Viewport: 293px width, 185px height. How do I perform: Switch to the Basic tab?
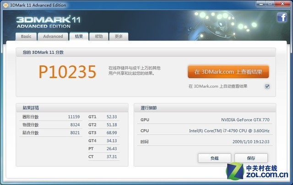(x=26, y=37)
